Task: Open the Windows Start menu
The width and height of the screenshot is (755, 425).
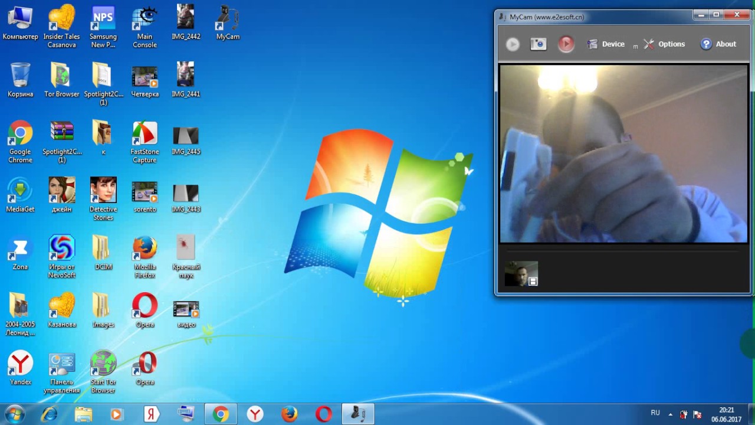Action: pos(15,414)
